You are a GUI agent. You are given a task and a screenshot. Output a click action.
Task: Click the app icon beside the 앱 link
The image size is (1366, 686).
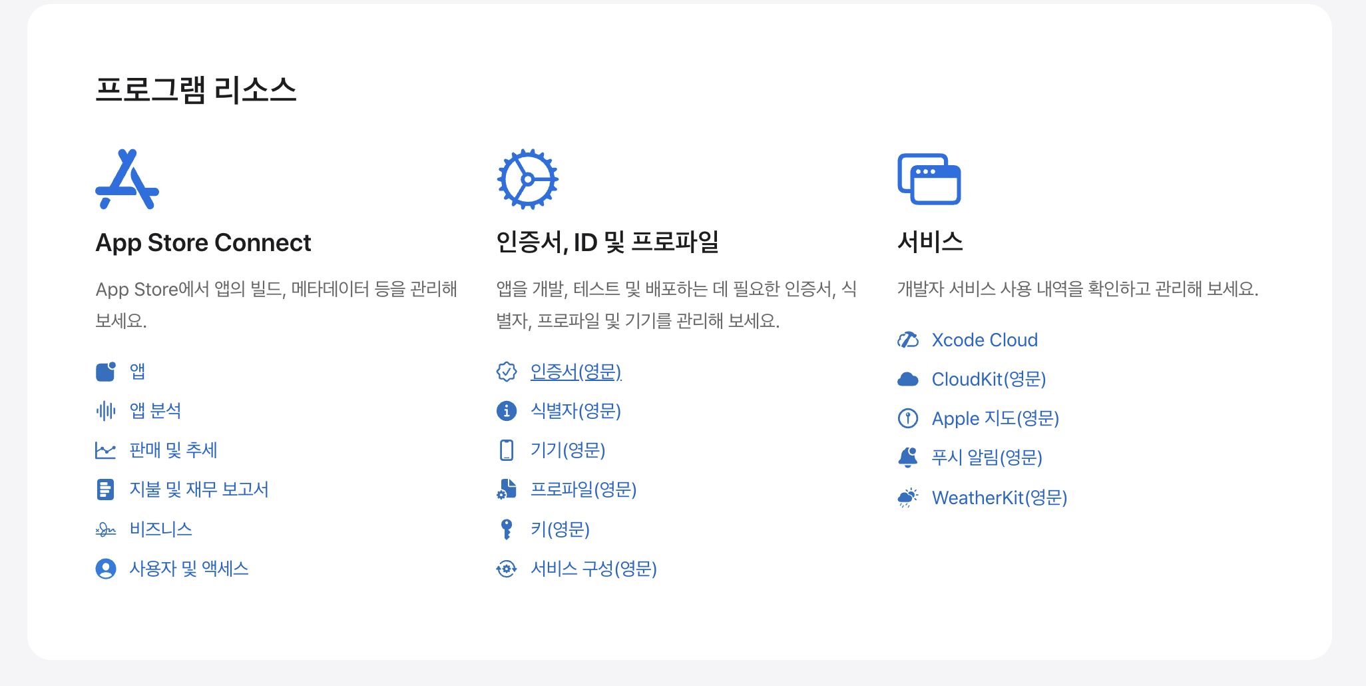(x=106, y=372)
